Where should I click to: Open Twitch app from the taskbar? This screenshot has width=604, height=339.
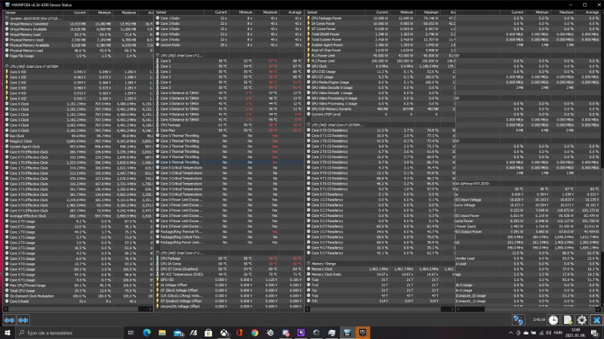pos(300,332)
